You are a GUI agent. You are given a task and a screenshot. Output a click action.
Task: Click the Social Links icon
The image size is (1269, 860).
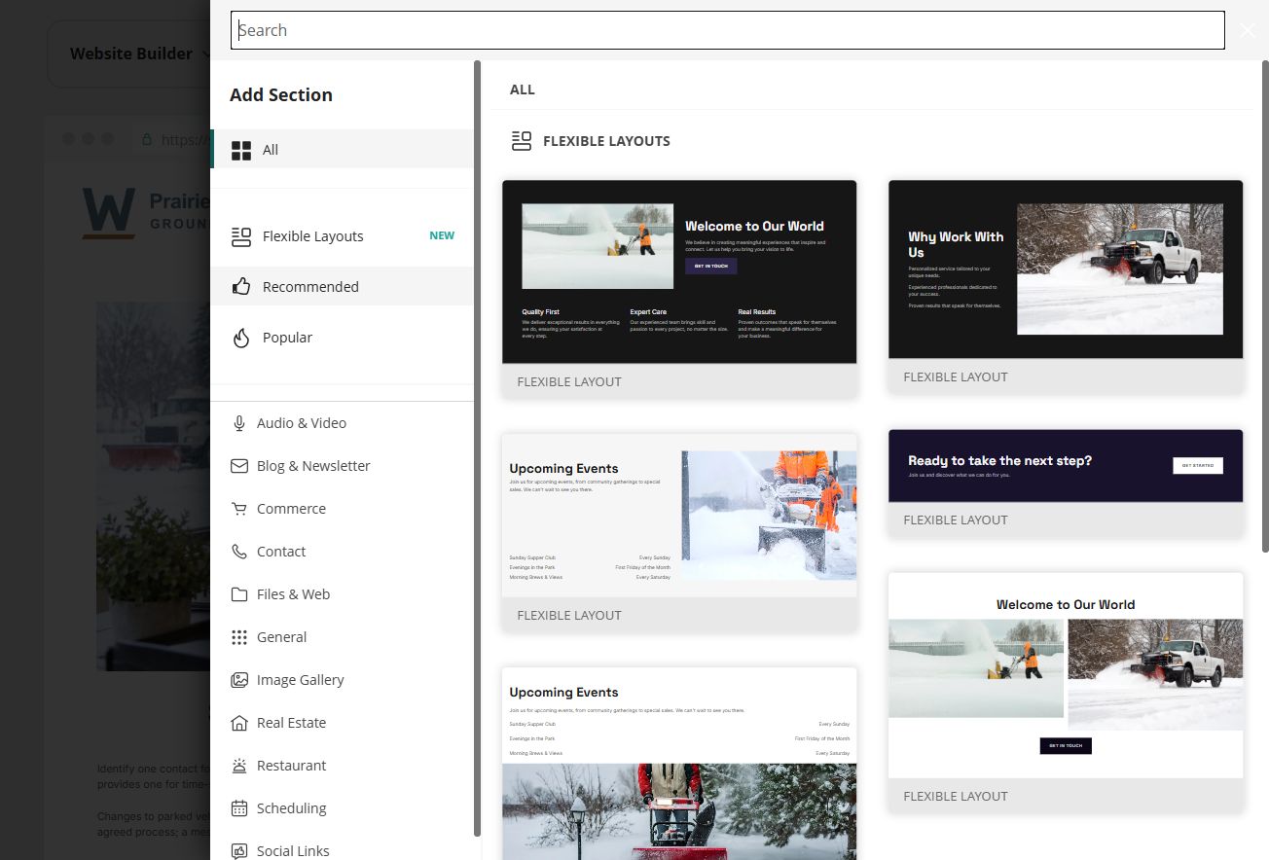pos(239,851)
